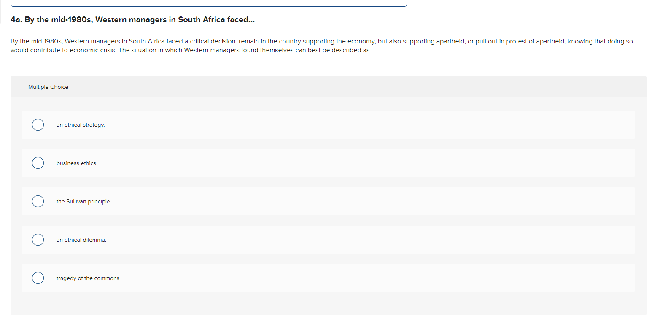Click the 'Multiple Choice' section label
The image size is (657, 315).
(x=48, y=87)
